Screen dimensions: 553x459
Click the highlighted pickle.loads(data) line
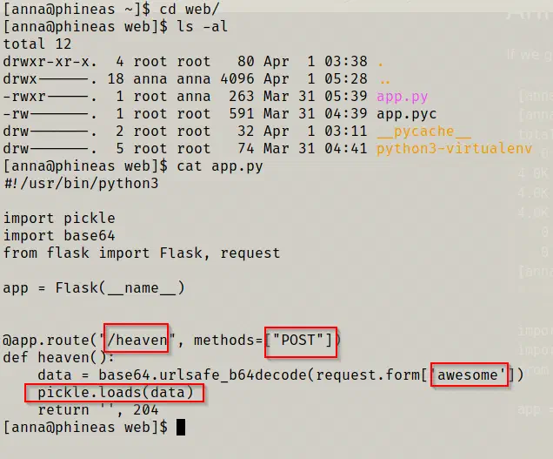coord(114,393)
